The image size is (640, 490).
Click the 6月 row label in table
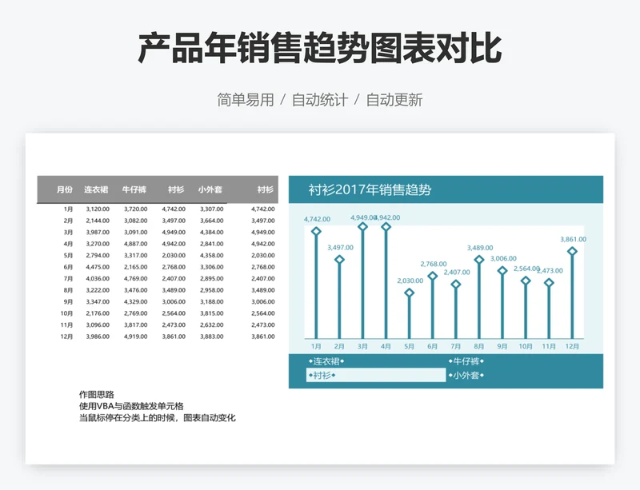tap(68, 267)
